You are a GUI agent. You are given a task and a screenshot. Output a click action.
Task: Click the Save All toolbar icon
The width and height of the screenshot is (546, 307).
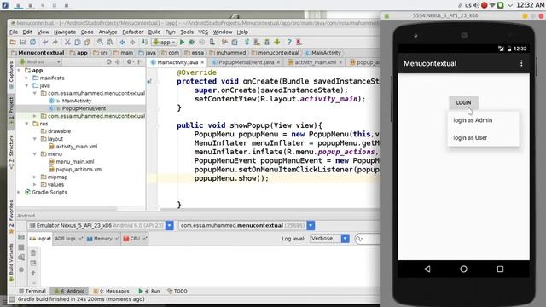[x=23, y=43]
